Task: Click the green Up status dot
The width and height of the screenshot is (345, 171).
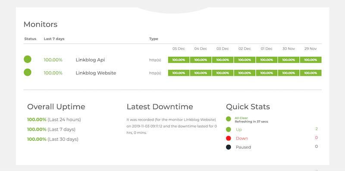Action: pos(229,130)
